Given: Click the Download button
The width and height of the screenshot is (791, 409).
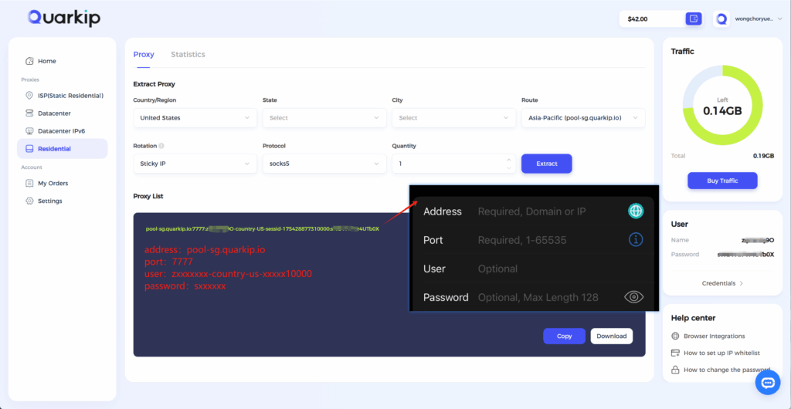Looking at the screenshot, I should click(612, 336).
